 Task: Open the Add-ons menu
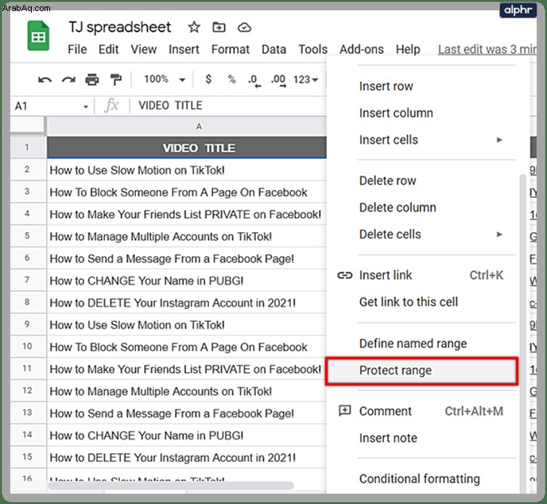click(x=362, y=49)
